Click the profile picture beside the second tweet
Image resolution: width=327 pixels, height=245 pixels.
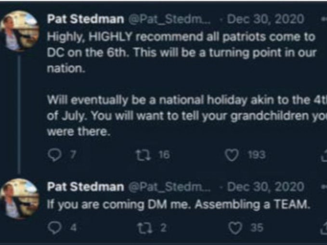pyautogui.click(x=20, y=196)
